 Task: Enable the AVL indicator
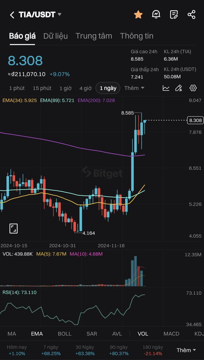tap(117, 334)
